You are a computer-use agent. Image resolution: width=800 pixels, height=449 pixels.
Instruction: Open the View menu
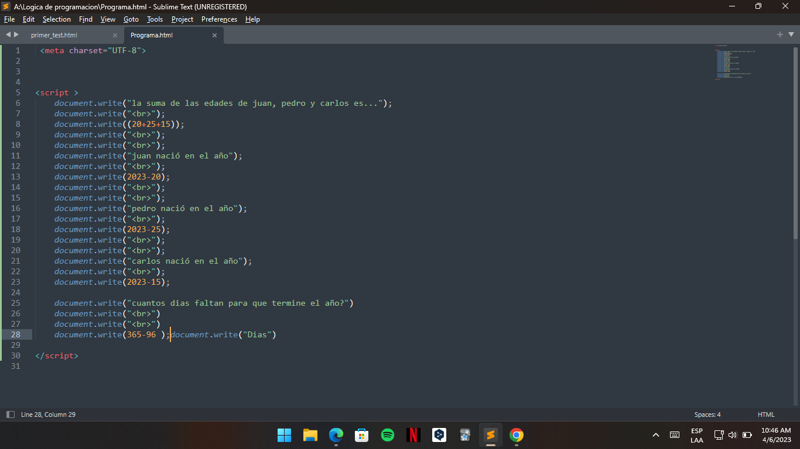(x=108, y=19)
